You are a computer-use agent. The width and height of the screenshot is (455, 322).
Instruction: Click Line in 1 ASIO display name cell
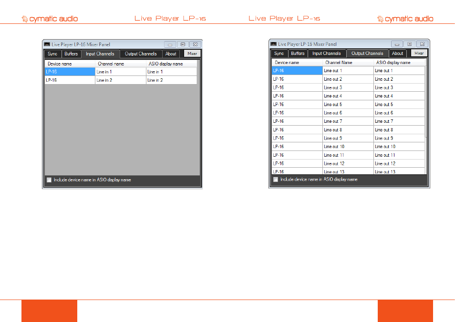point(172,72)
